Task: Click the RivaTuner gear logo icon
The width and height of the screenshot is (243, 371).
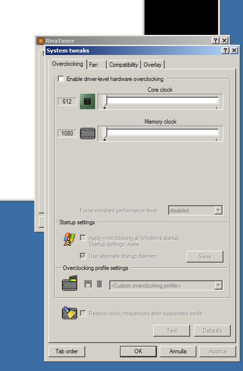Action: (41, 41)
